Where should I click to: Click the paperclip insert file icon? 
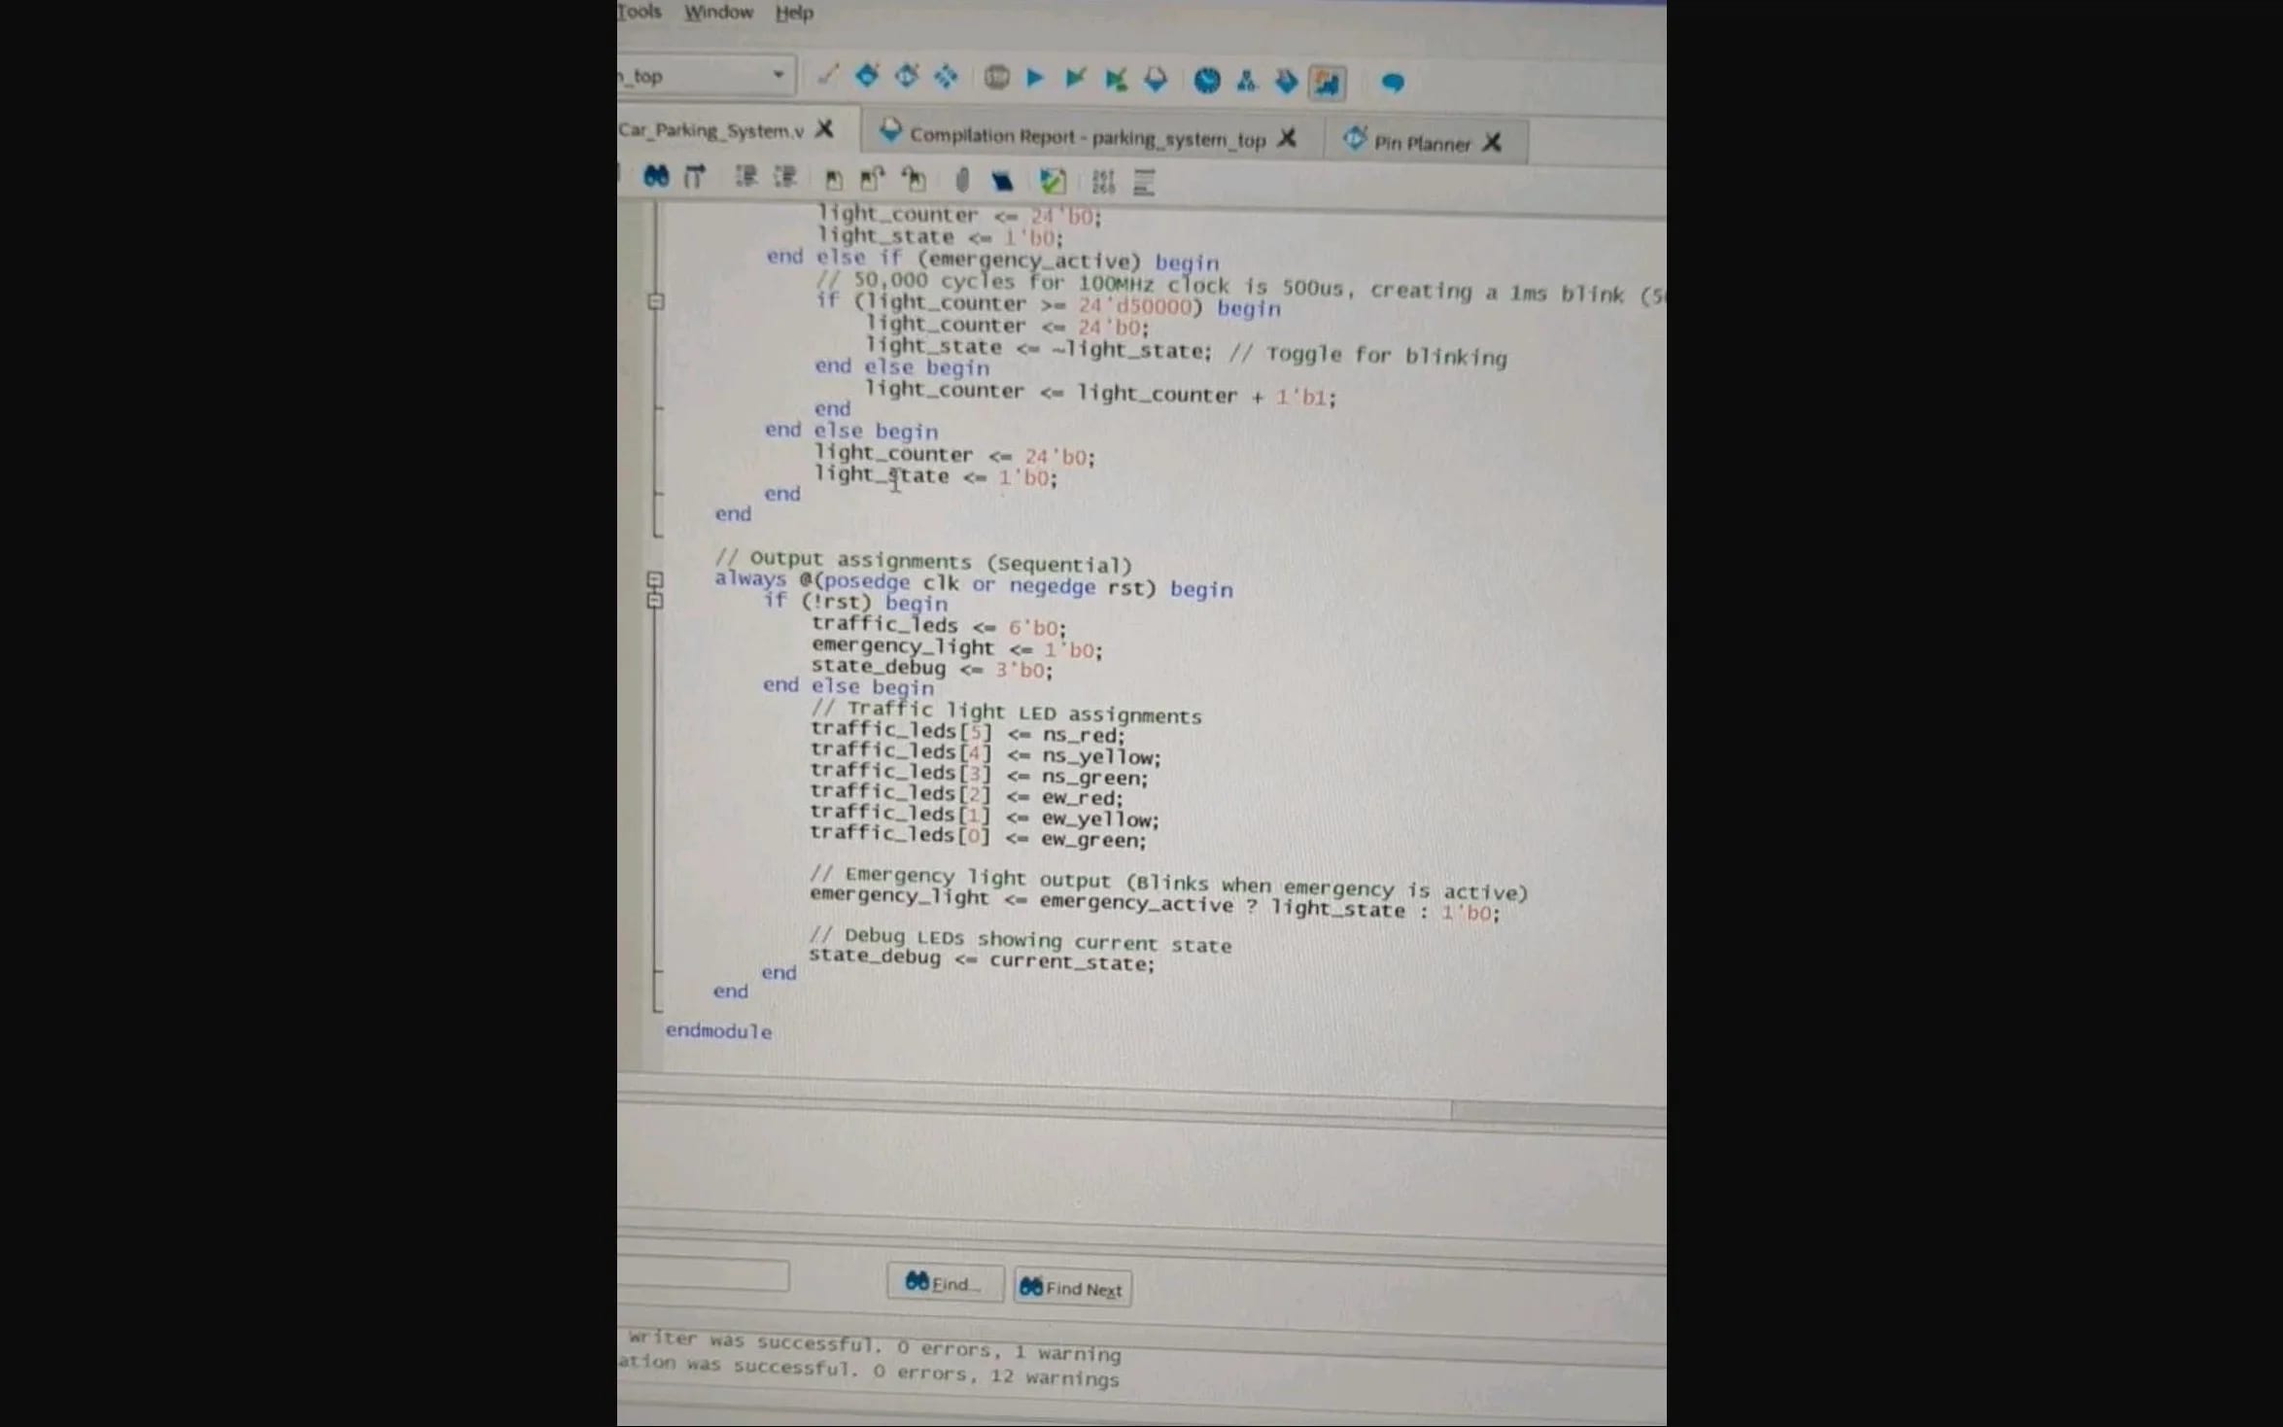pyautogui.click(x=962, y=180)
